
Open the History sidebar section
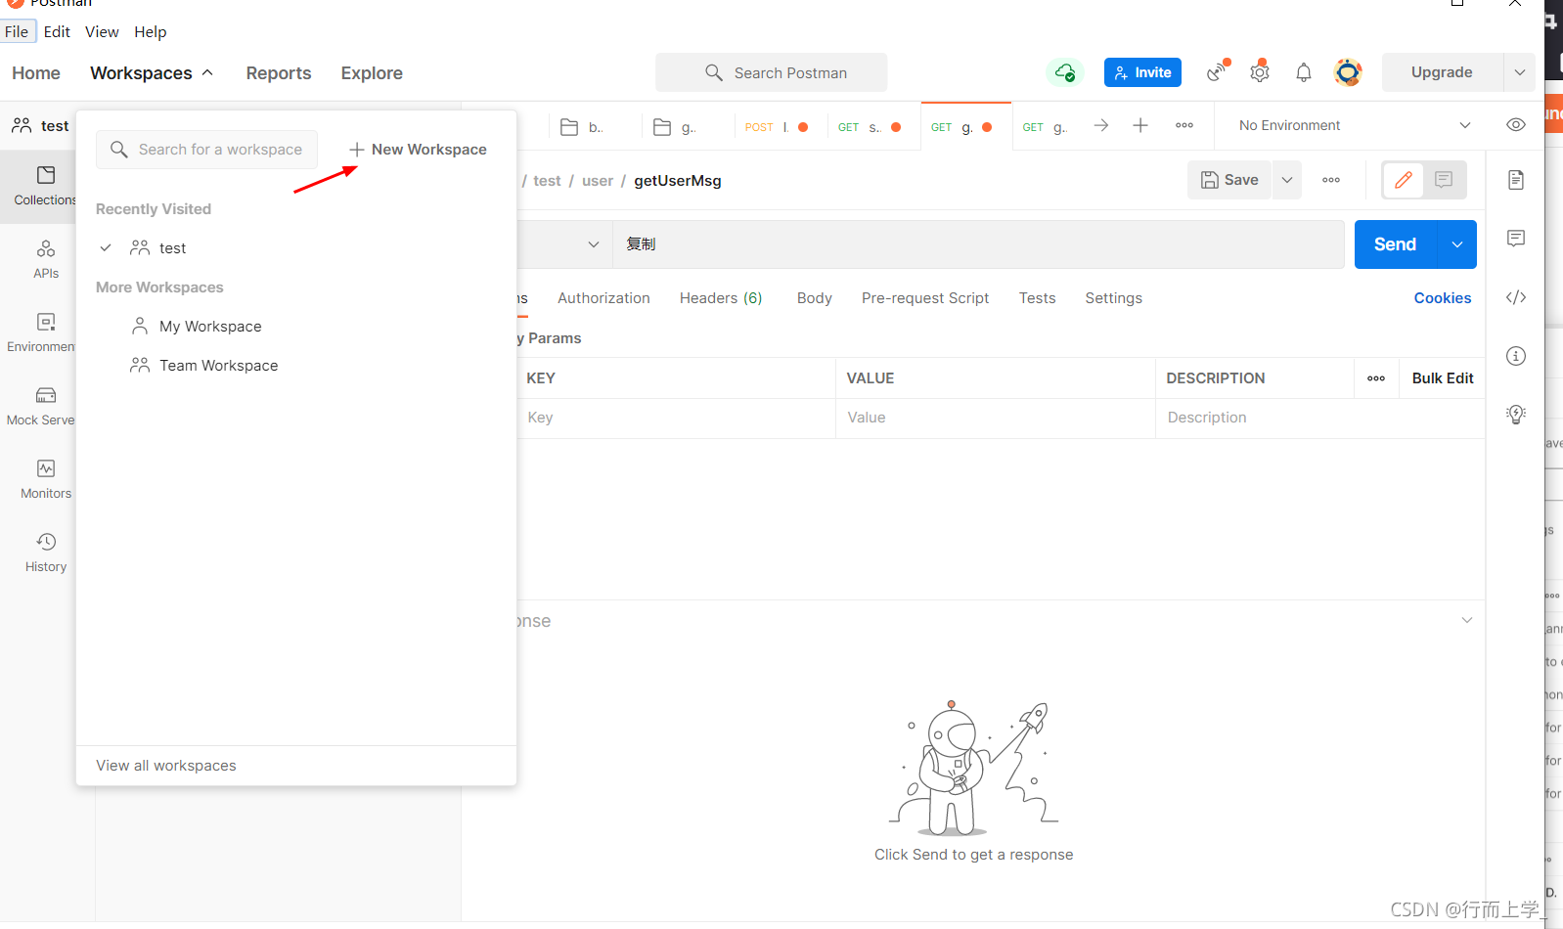click(46, 553)
